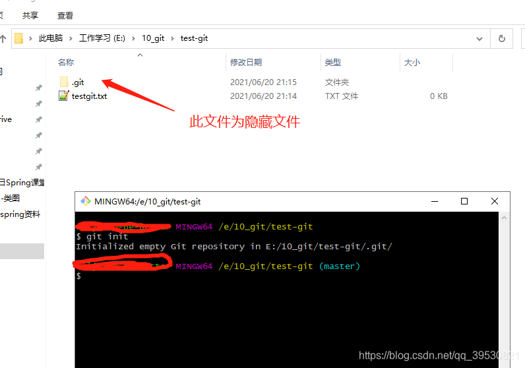Click the up-directory arrow button
Image resolution: width=525 pixels, height=368 pixels.
pos(3,38)
